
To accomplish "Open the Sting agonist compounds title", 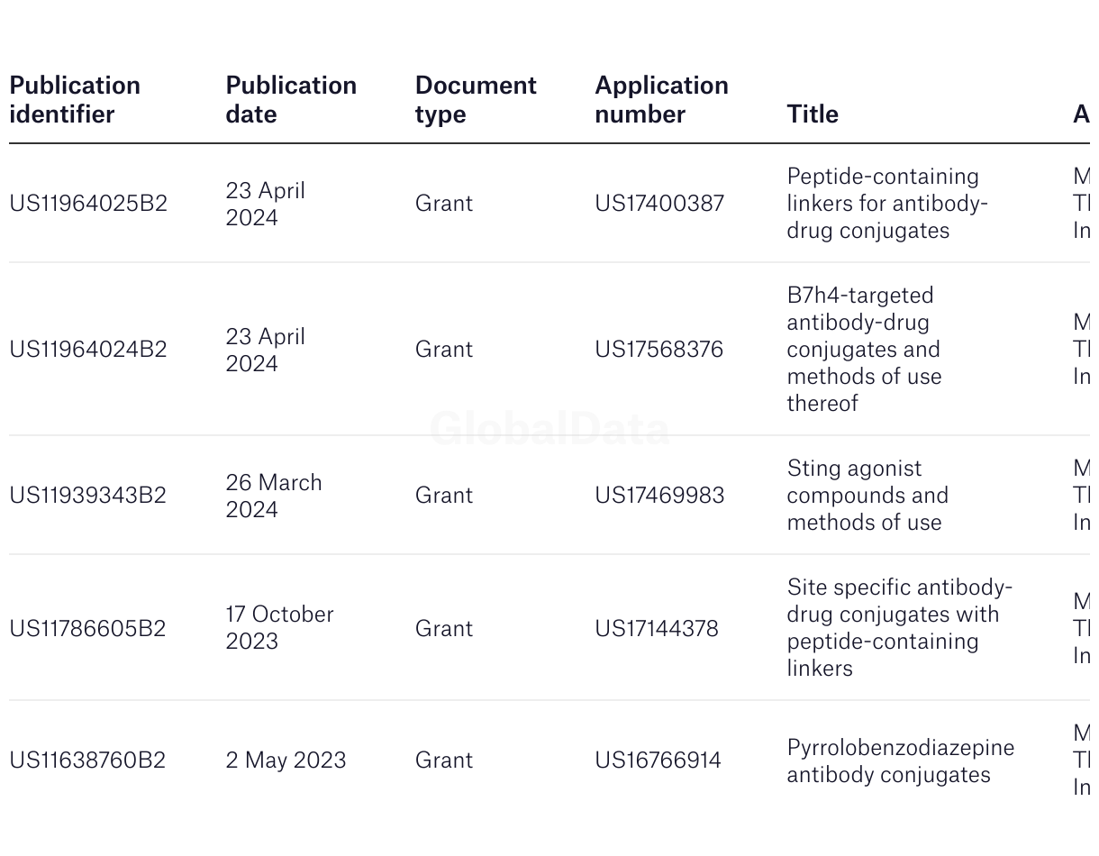I will coord(867,495).
